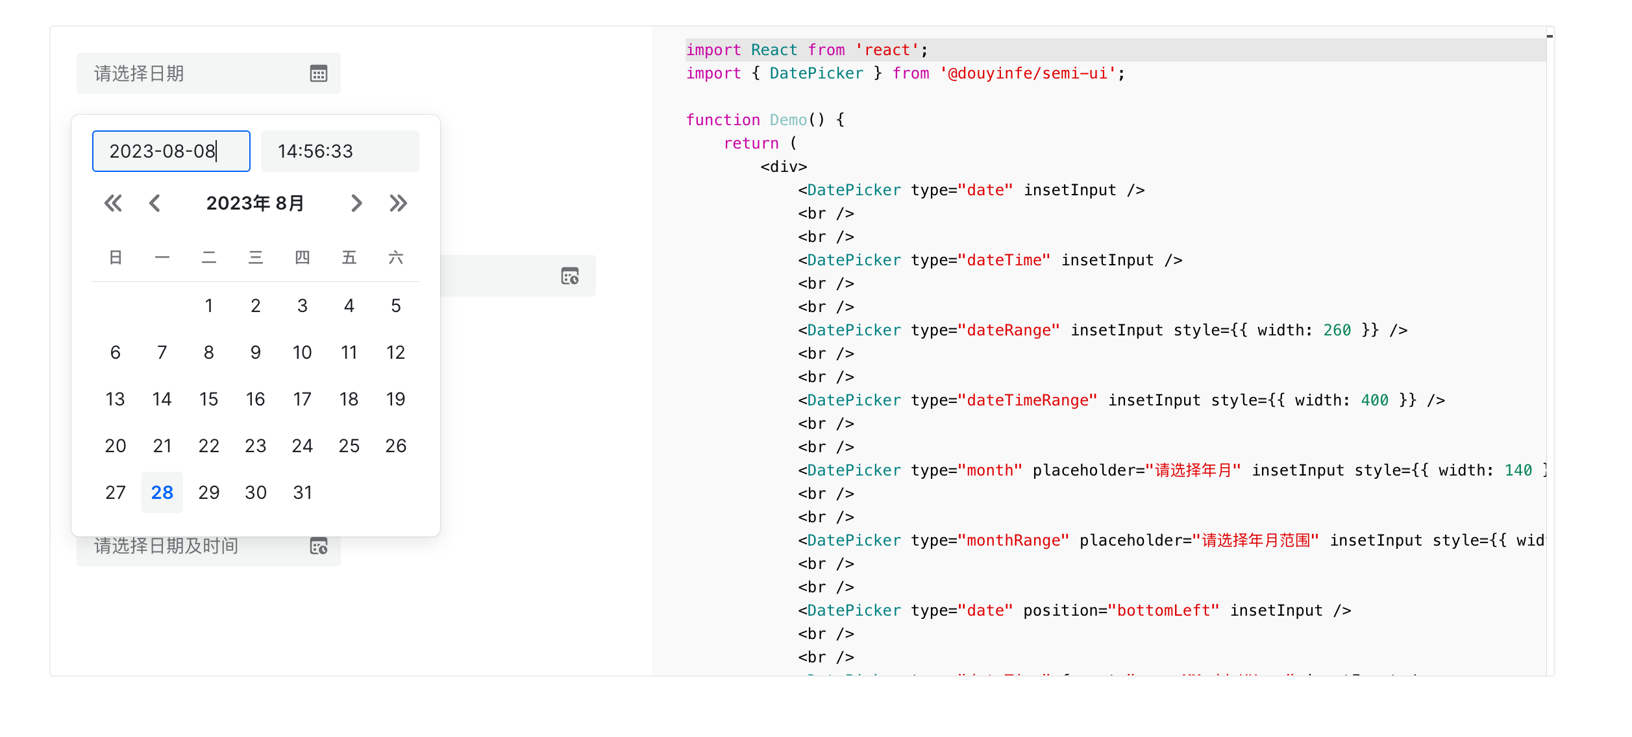Select day 15 in the calendar grid
This screenshot has height=737, width=1632.
[208, 399]
